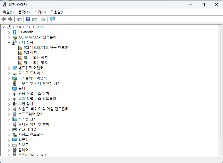Viewport: 223px width, 163px height.
Task: Collapse the DESKTOP-HLG85J0 root node
Action: coord(4,27)
